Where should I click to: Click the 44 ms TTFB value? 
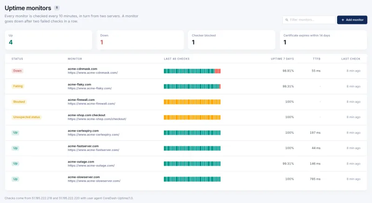[x=316, y=148]
